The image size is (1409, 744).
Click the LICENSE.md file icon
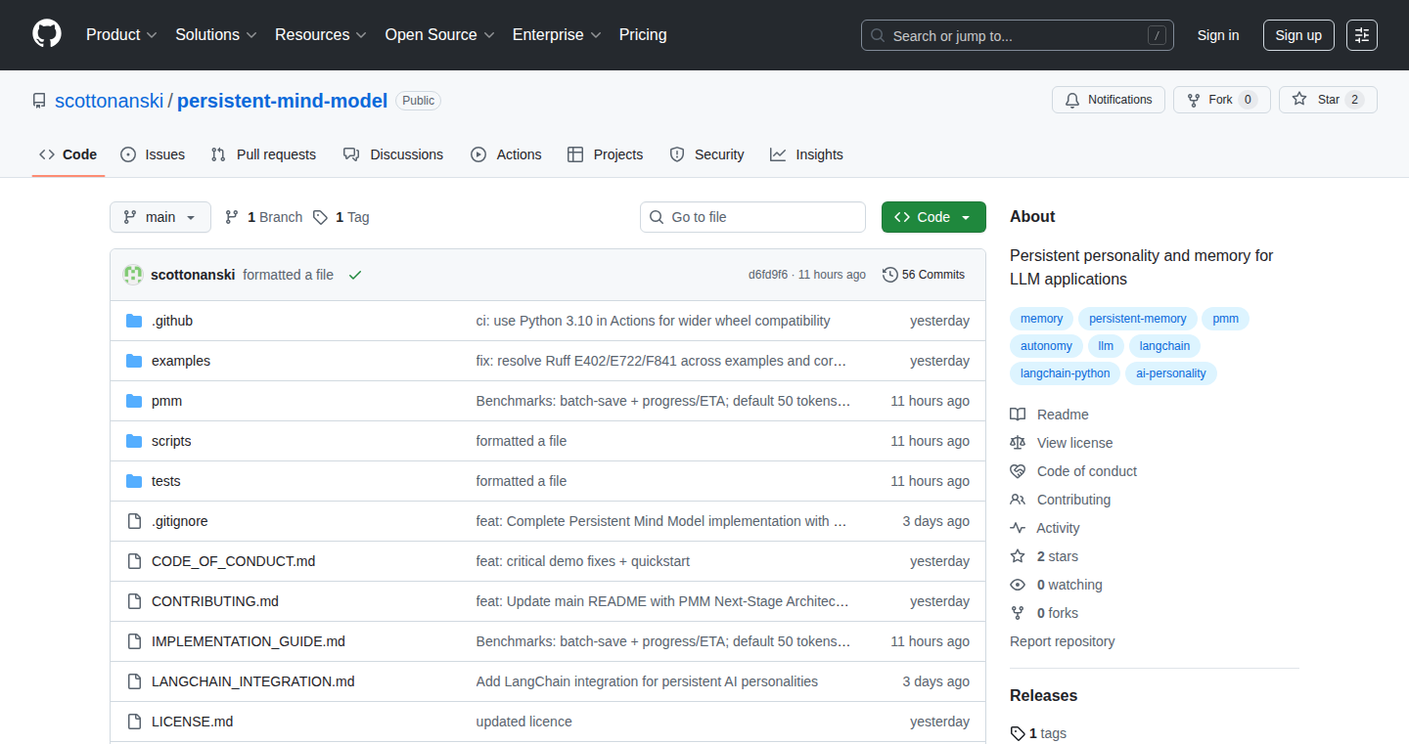pos(134,722)
